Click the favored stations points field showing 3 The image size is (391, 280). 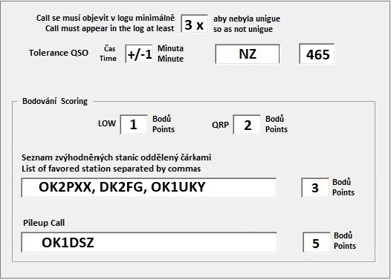(x=315, y=187)
